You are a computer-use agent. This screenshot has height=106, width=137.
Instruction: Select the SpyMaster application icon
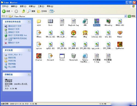120,44
